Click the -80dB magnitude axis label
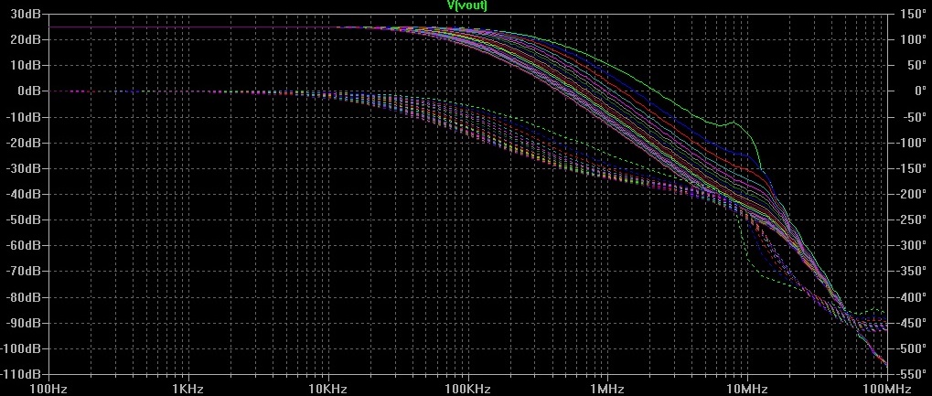Screen dimensions: 932x396 tap(23, 297)
